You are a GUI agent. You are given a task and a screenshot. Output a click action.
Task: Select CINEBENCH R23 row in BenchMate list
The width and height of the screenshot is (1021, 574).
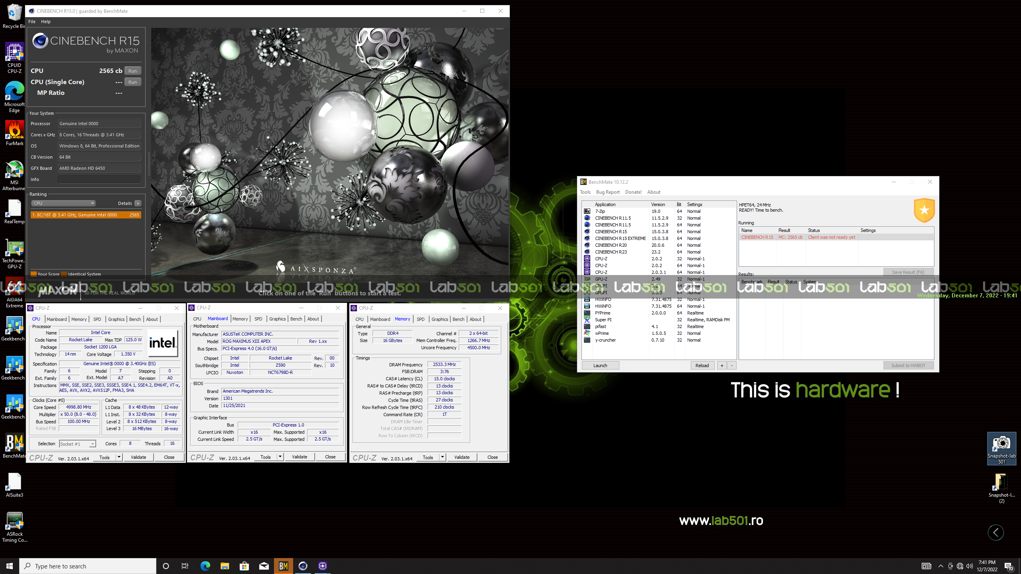pos(659,252)
